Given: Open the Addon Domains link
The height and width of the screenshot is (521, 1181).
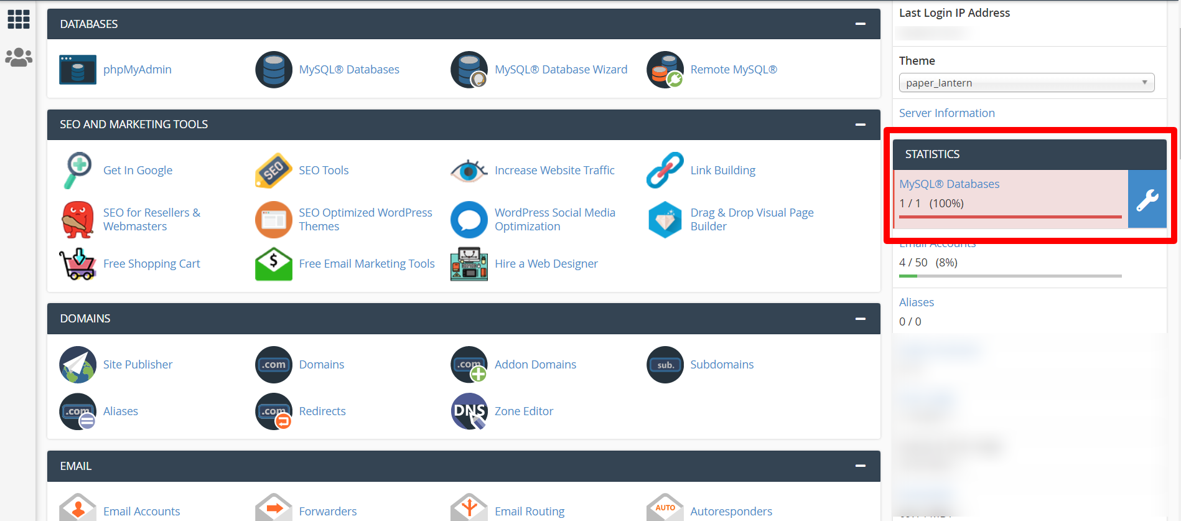Looking at the screenshot, I should 535,365.
